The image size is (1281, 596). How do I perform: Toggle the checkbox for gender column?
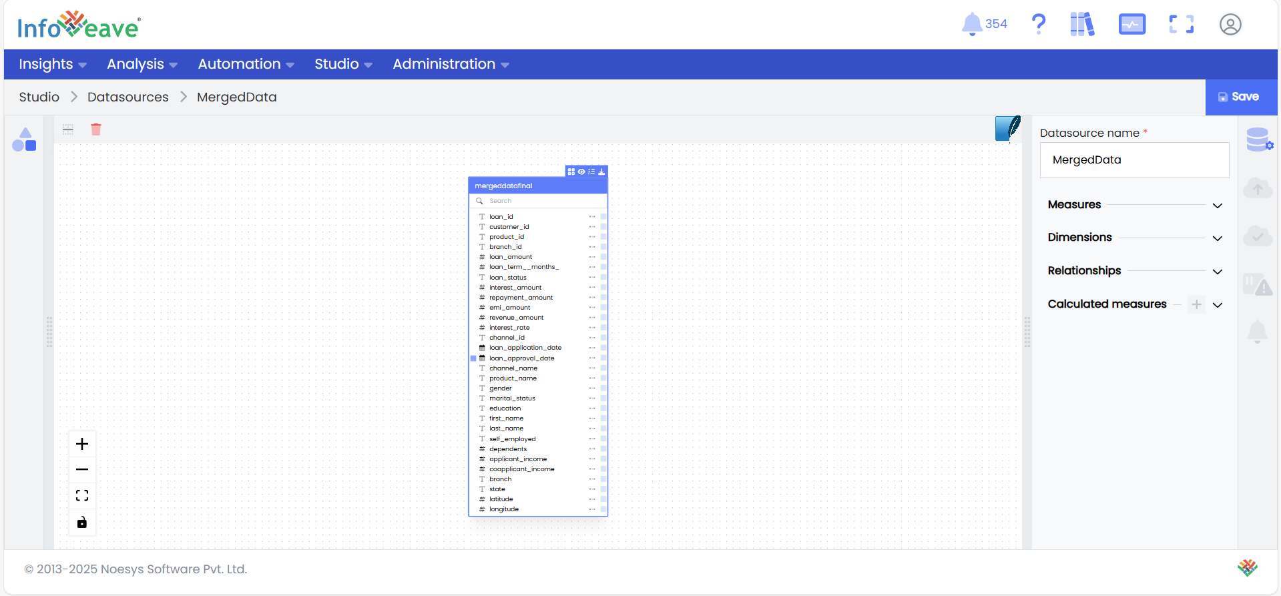(603, 388)
